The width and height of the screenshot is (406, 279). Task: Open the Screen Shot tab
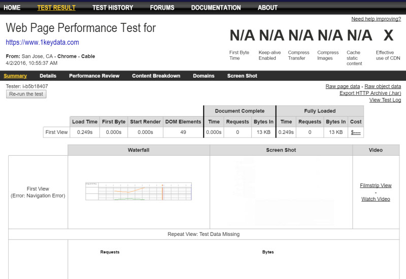pyautogui.click(x=242, y=76)
